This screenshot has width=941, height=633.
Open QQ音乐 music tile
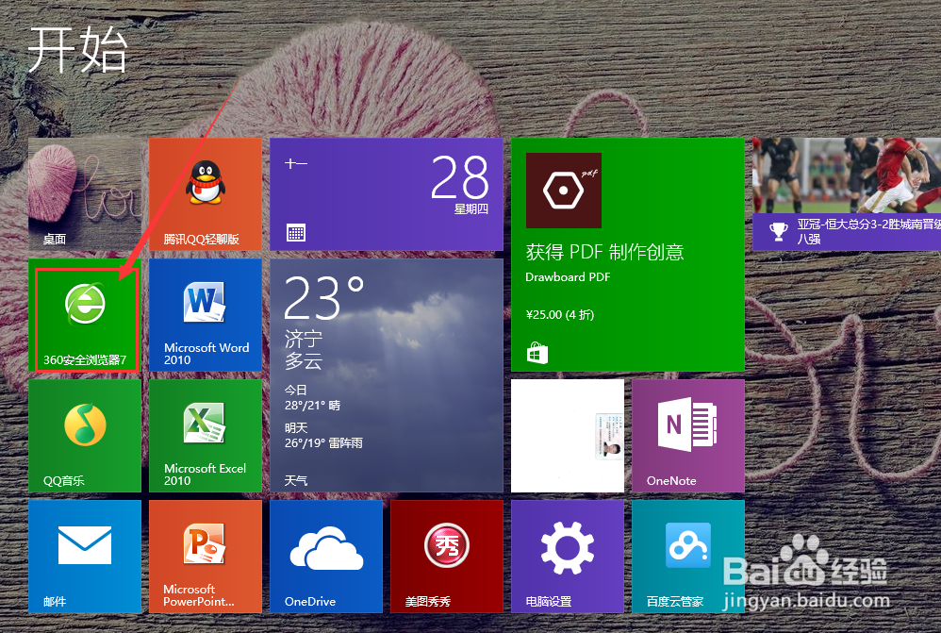(85, 436)
